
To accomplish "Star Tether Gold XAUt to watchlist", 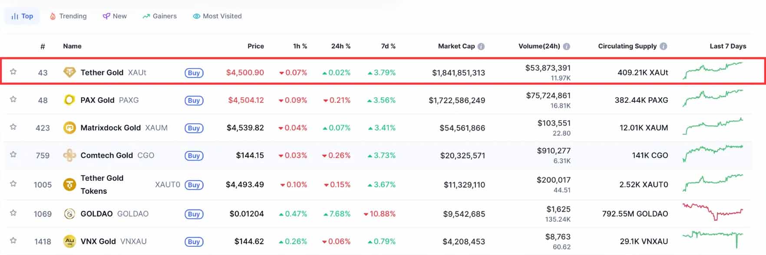I will [13, 72].
